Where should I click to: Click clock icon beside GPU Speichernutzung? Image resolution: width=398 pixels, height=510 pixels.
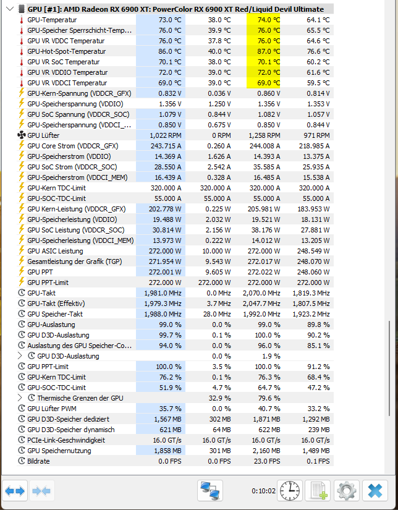(x=22, y=451)
